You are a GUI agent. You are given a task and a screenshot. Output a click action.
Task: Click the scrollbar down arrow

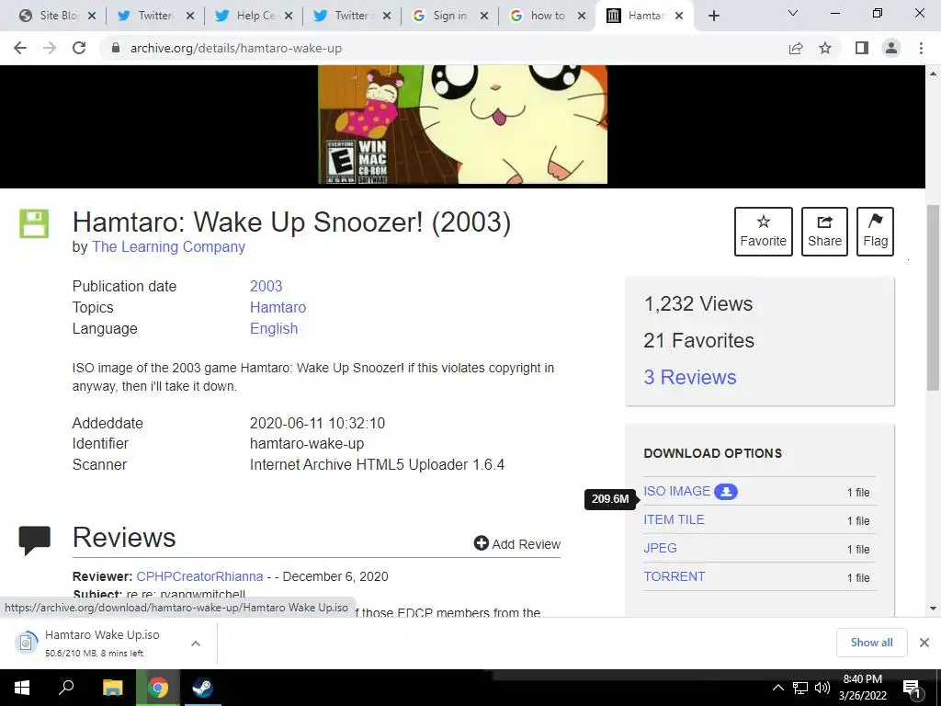(933, 609)
